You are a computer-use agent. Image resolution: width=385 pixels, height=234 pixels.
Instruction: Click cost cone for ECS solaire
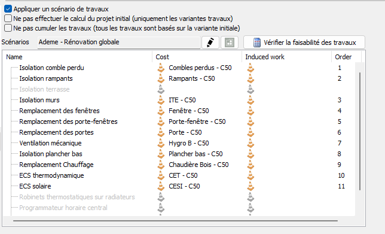(161, 186)
